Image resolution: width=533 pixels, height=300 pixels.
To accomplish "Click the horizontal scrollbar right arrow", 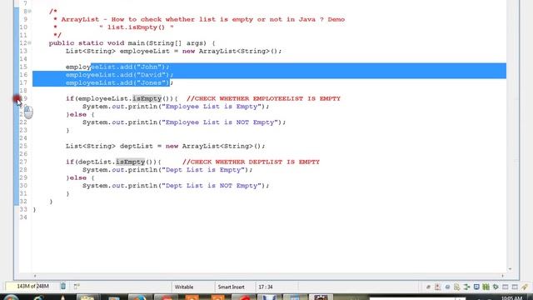I will click(x=502, y=276).
